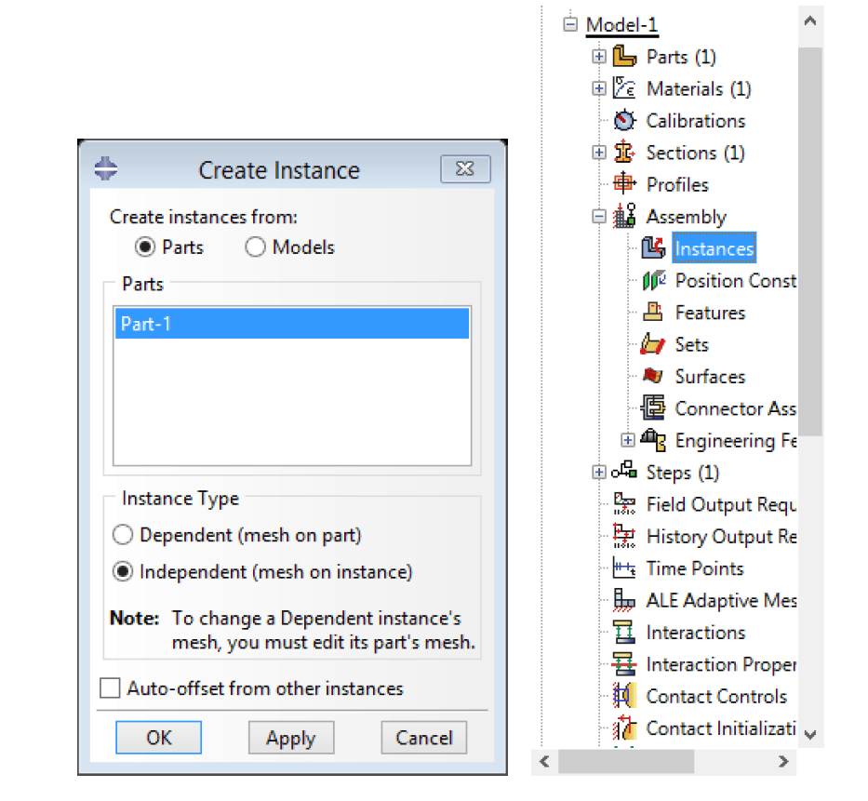
Task: Click the model tree scroll up arrow
Action: click(x=810, y=21)
